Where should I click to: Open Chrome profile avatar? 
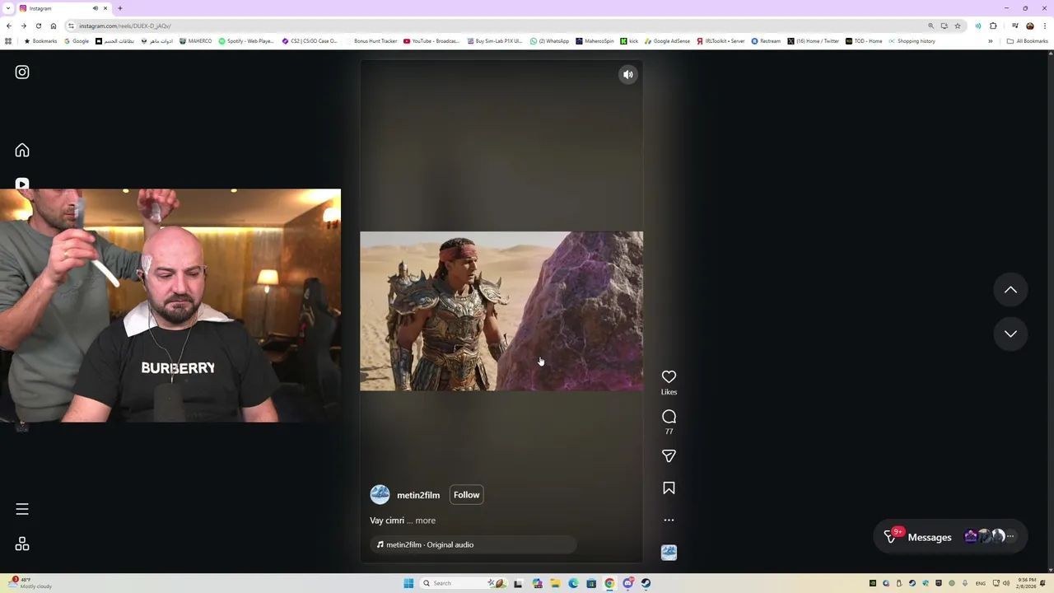tap(1029, 26)
